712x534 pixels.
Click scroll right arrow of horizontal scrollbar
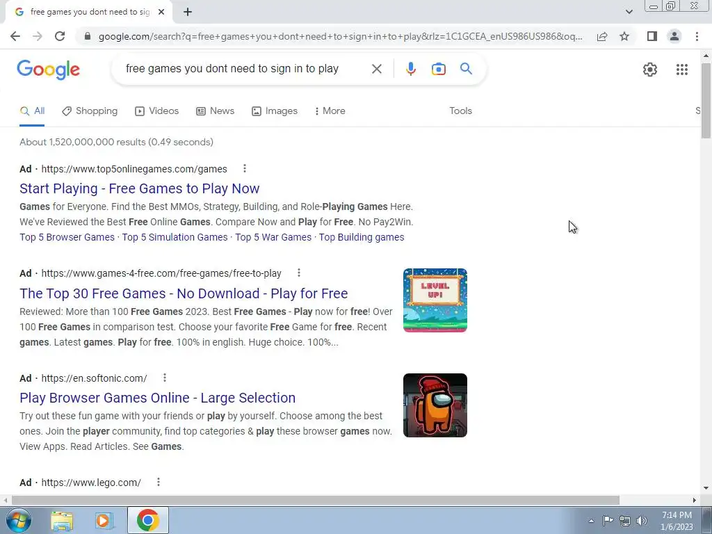[695, 500]
